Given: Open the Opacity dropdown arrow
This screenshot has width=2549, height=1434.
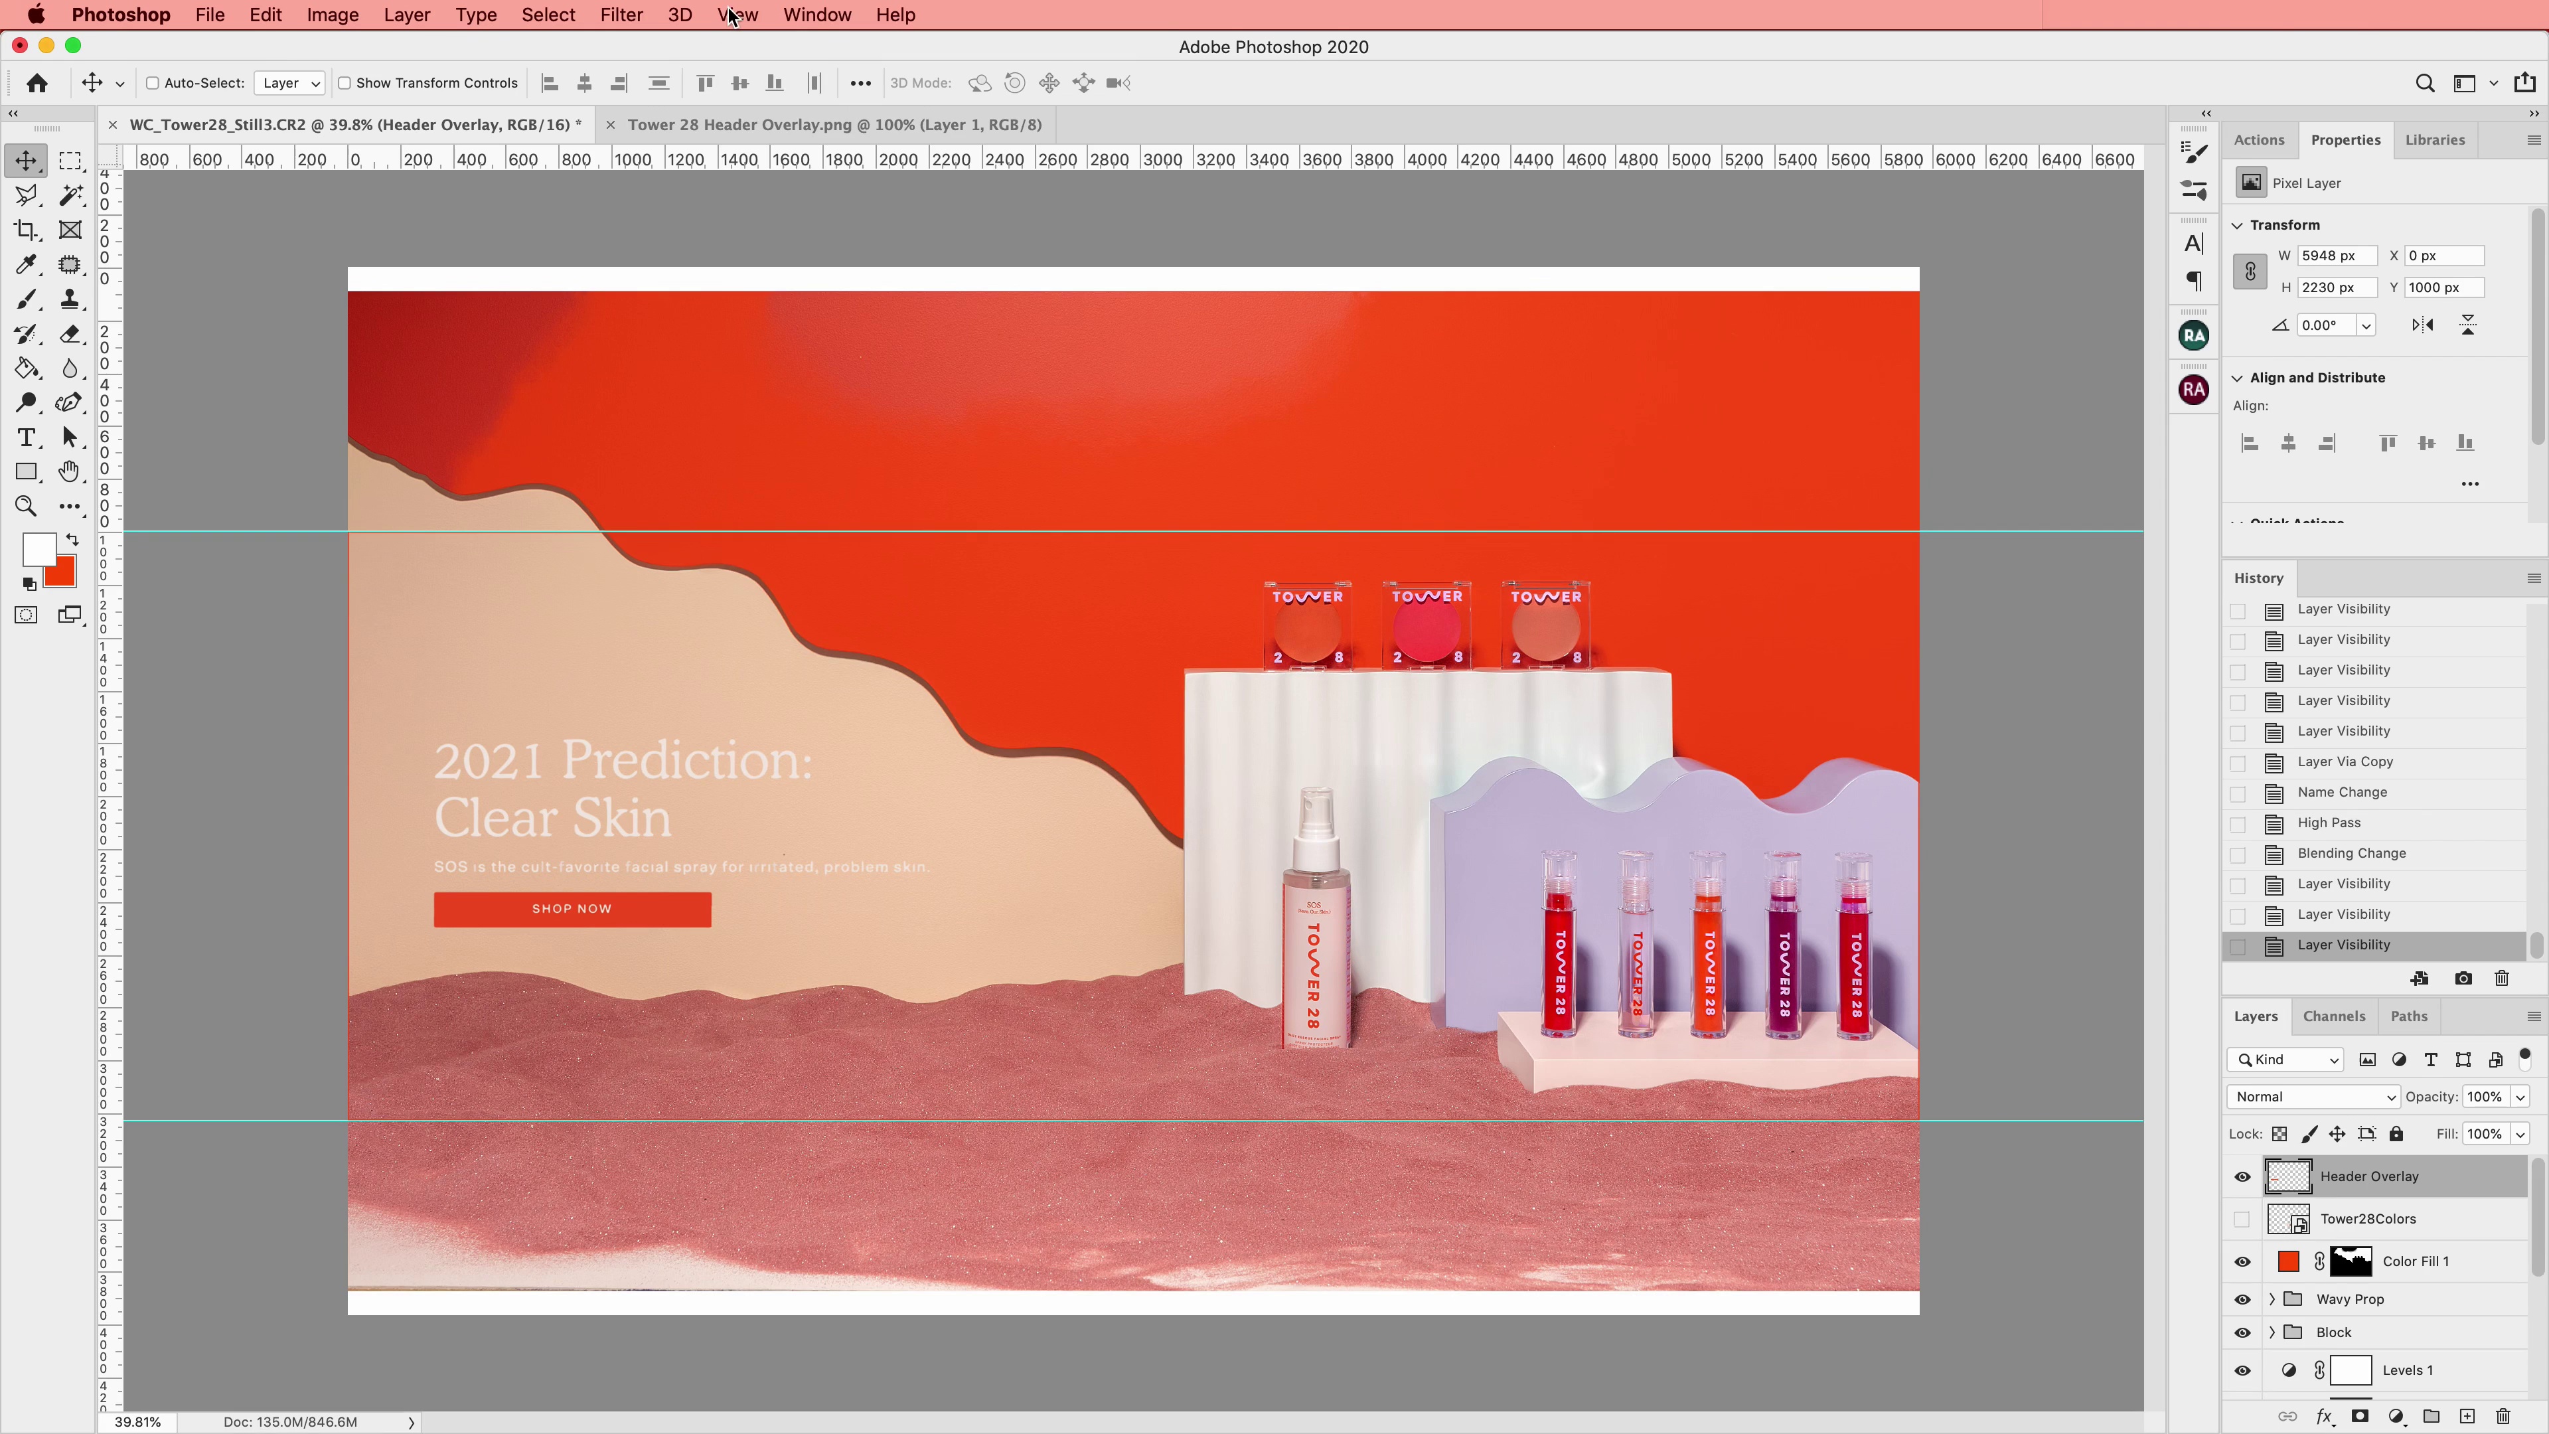Looking at the screenshot, I should pyautogui.click(x=2520, y=1097).
